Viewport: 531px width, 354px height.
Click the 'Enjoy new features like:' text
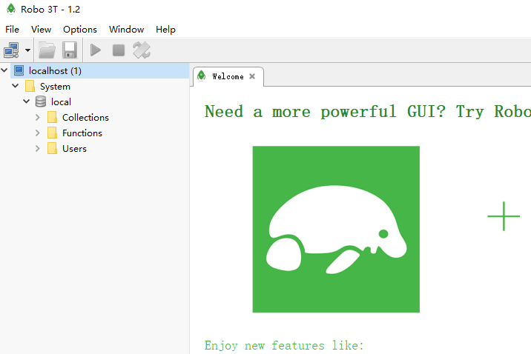[284, 346]
